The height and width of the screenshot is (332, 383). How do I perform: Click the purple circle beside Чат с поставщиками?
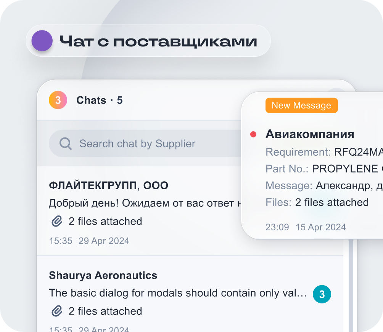click(x=42, y=41)
